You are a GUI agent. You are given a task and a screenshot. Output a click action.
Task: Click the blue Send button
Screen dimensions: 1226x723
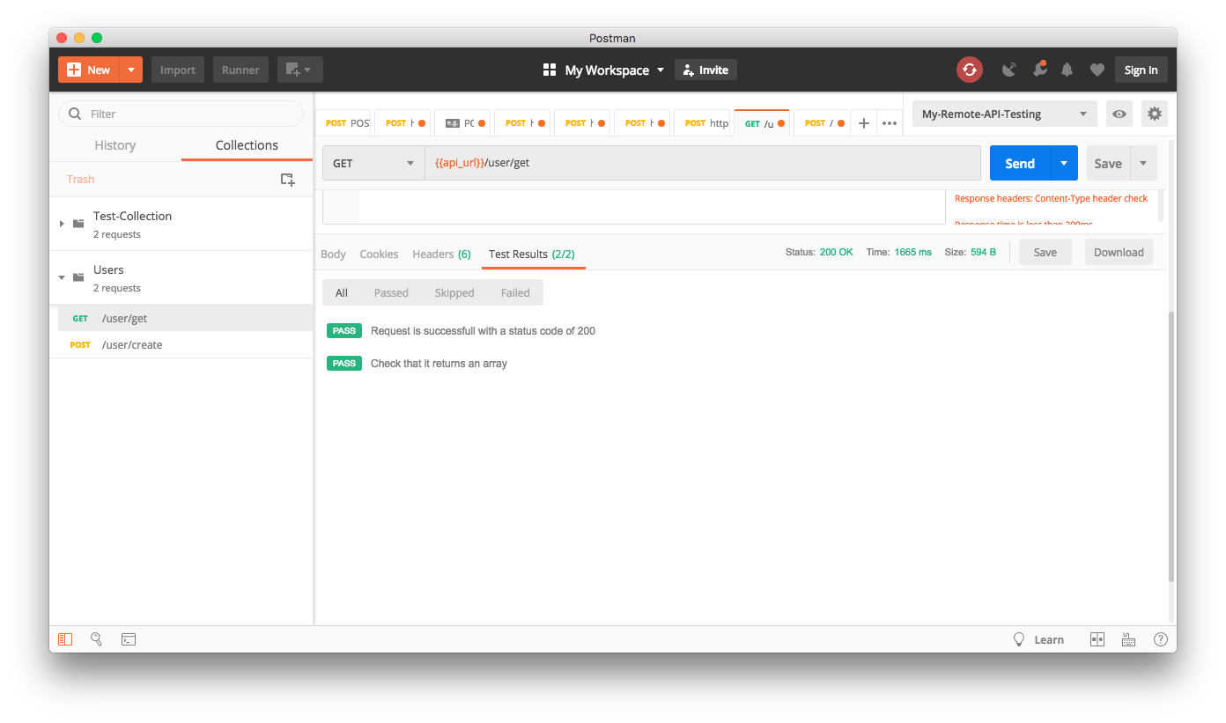(x=1020, y=163)
